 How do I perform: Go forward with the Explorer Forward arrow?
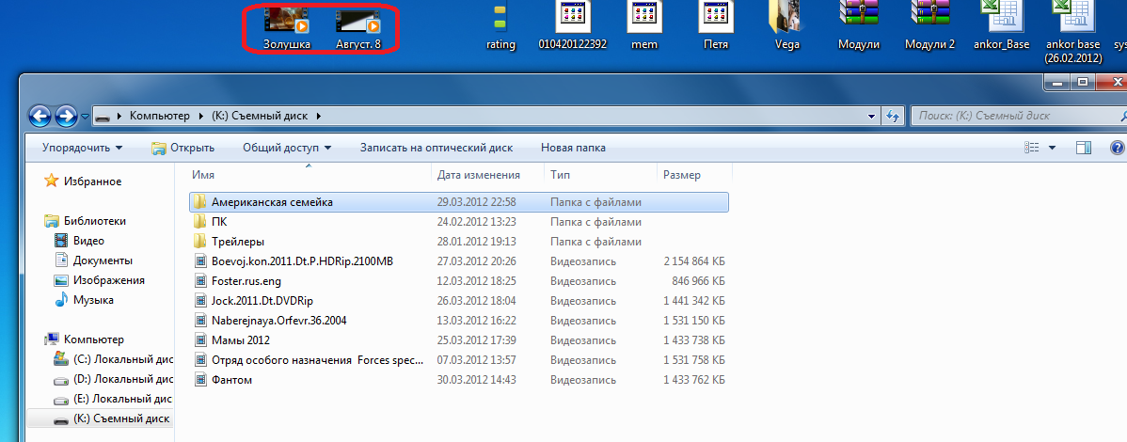(66, 115)
